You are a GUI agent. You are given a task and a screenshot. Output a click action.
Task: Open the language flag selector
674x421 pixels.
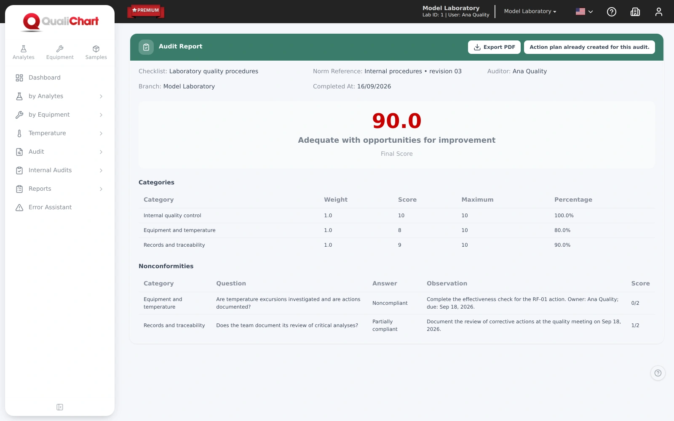coord(584,12)
